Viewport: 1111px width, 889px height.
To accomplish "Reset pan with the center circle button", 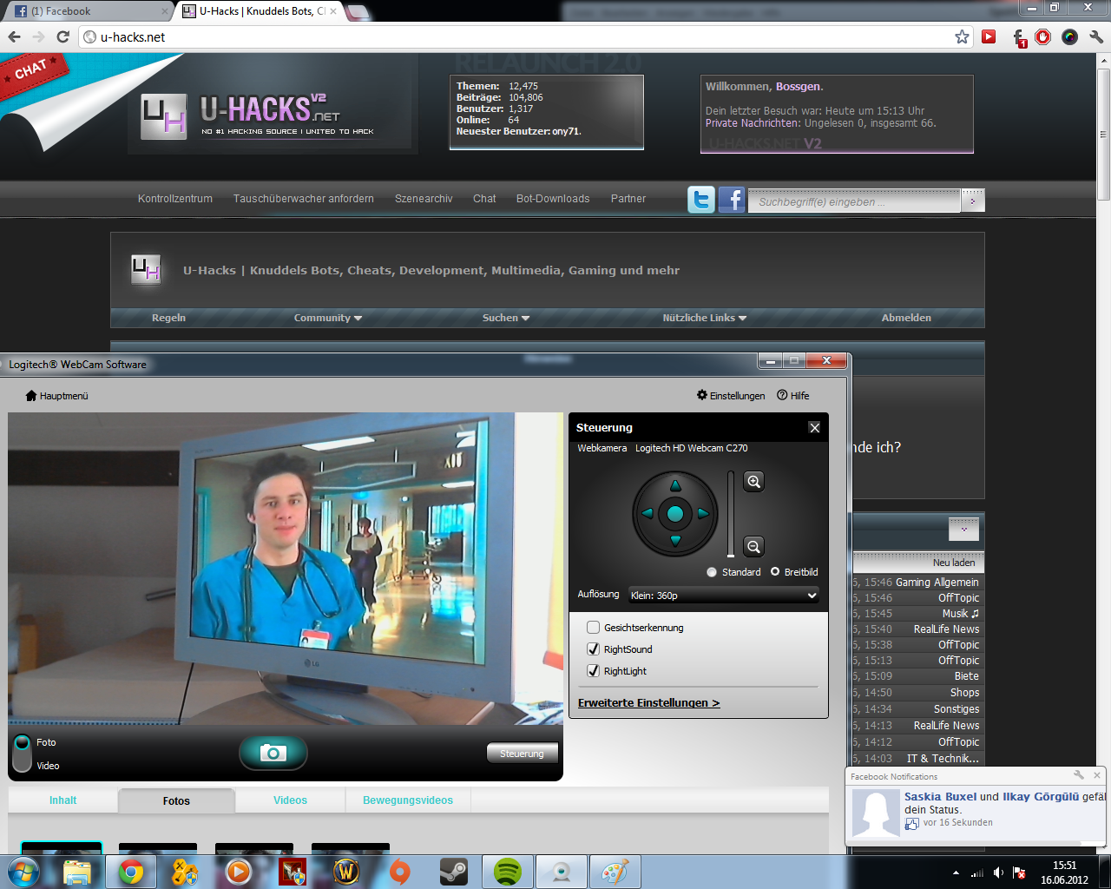I will coord(675,513).
